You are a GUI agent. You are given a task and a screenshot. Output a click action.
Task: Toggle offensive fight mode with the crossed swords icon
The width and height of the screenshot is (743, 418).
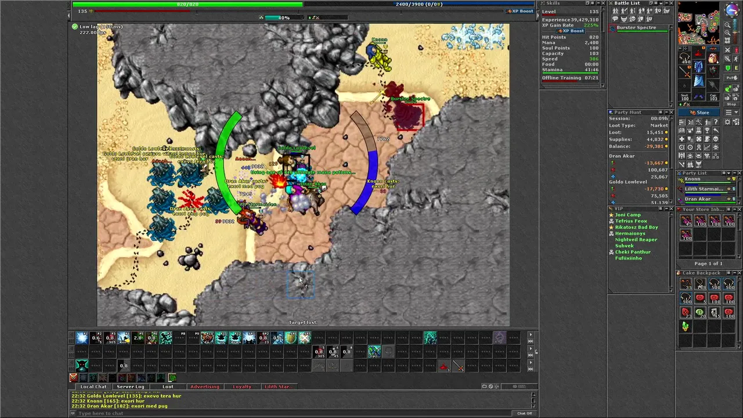coord(728,50)
